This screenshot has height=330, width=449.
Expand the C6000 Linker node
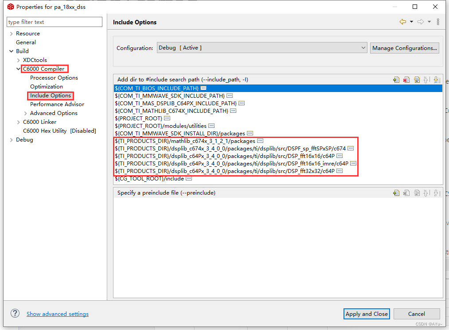(x=18, y=122)
